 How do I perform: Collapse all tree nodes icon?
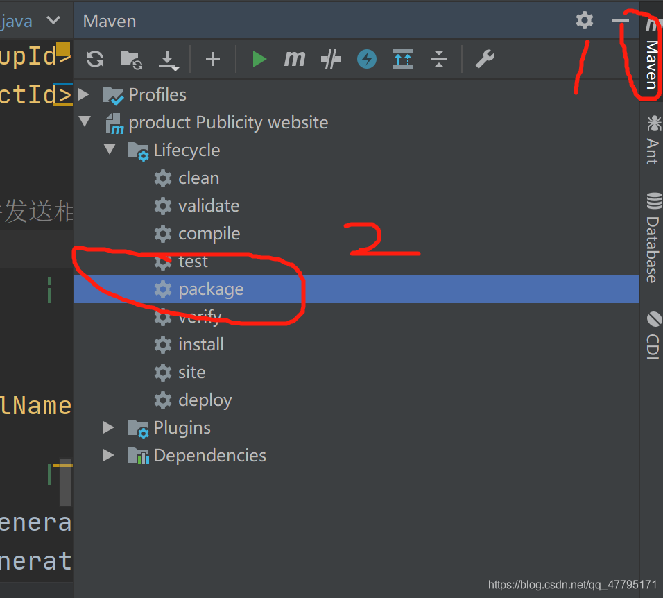coord(439,59)
